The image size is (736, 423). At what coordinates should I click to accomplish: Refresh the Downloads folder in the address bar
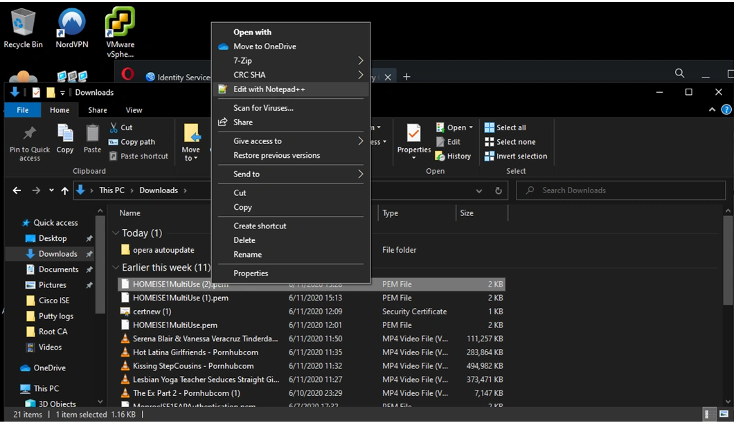[x=498, y=190]
